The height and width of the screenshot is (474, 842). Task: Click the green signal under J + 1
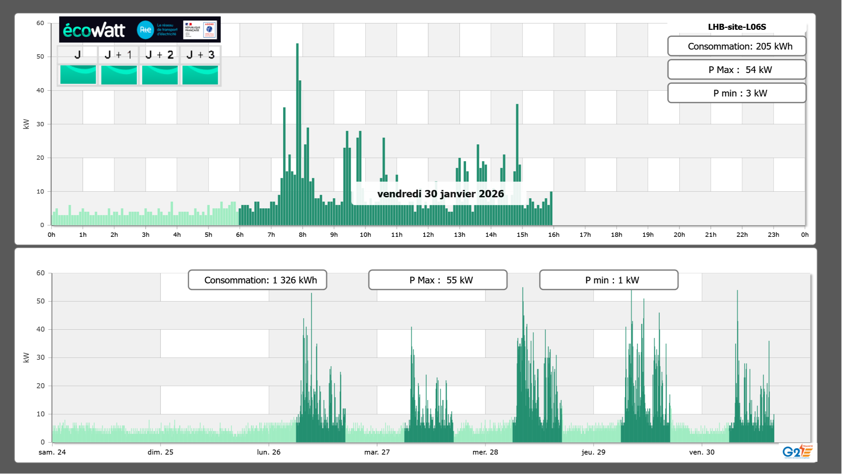pyautogui.click(x=119, y=74)
